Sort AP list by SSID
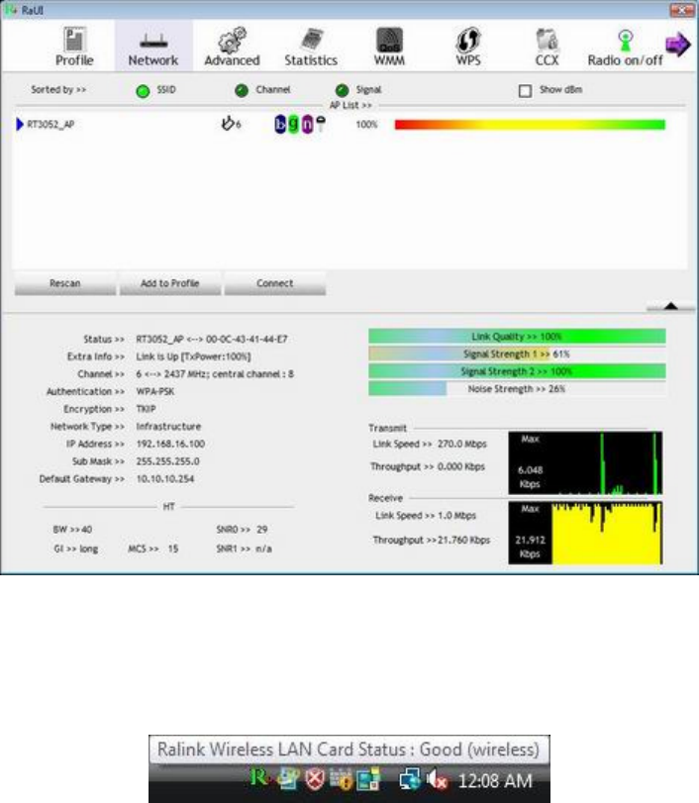This screenshot has width=699, height=803. [x=143, y=91]
